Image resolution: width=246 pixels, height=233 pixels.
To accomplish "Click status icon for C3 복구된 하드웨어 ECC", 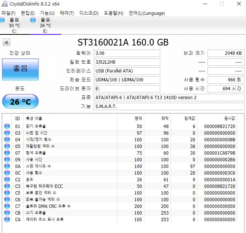I will (7, 186).
